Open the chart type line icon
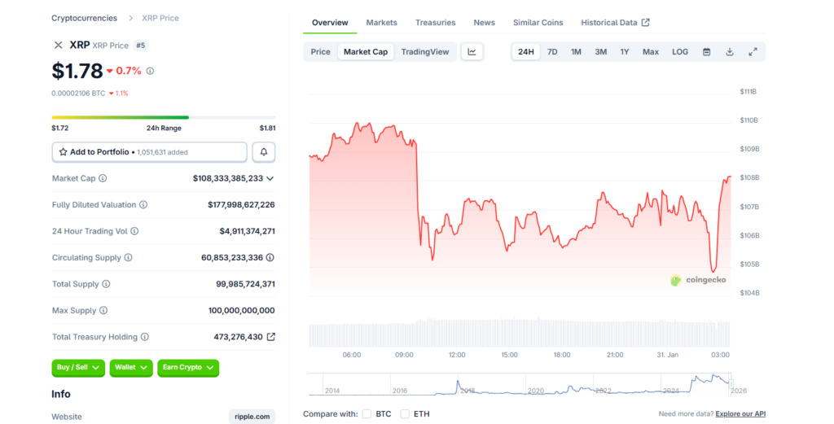 click(472, 52)
